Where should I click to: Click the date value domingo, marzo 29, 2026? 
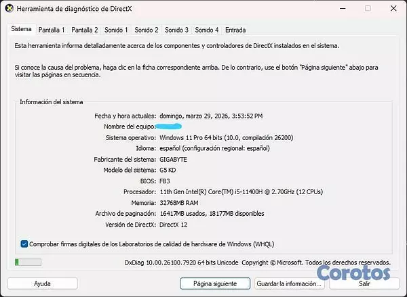[x=211, y=116]
